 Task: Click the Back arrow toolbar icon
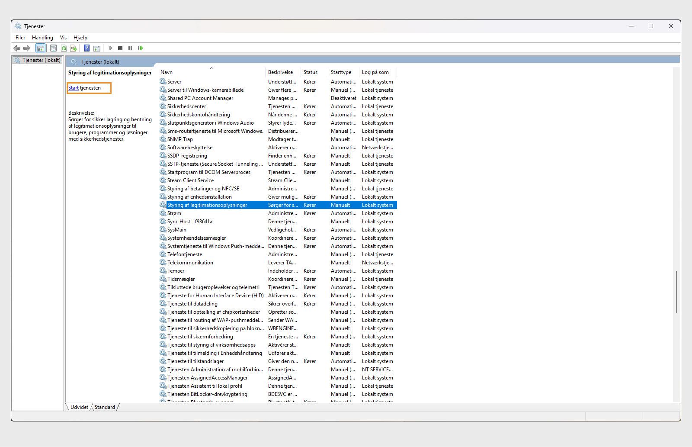coord(17,48)
